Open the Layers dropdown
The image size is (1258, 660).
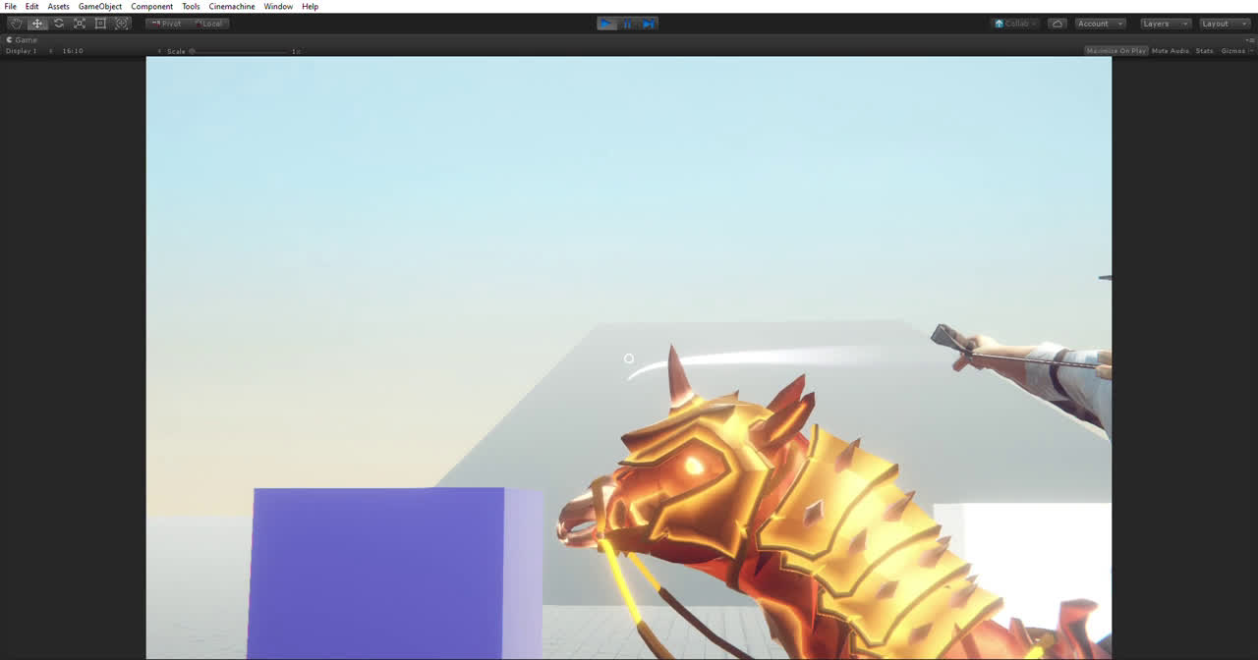[1165, 24]
